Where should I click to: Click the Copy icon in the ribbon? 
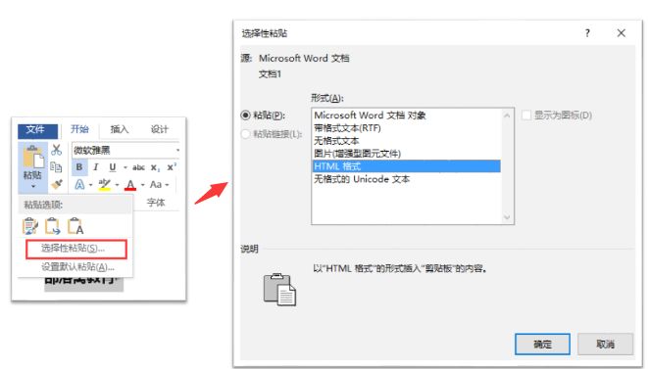coord(56,166)
